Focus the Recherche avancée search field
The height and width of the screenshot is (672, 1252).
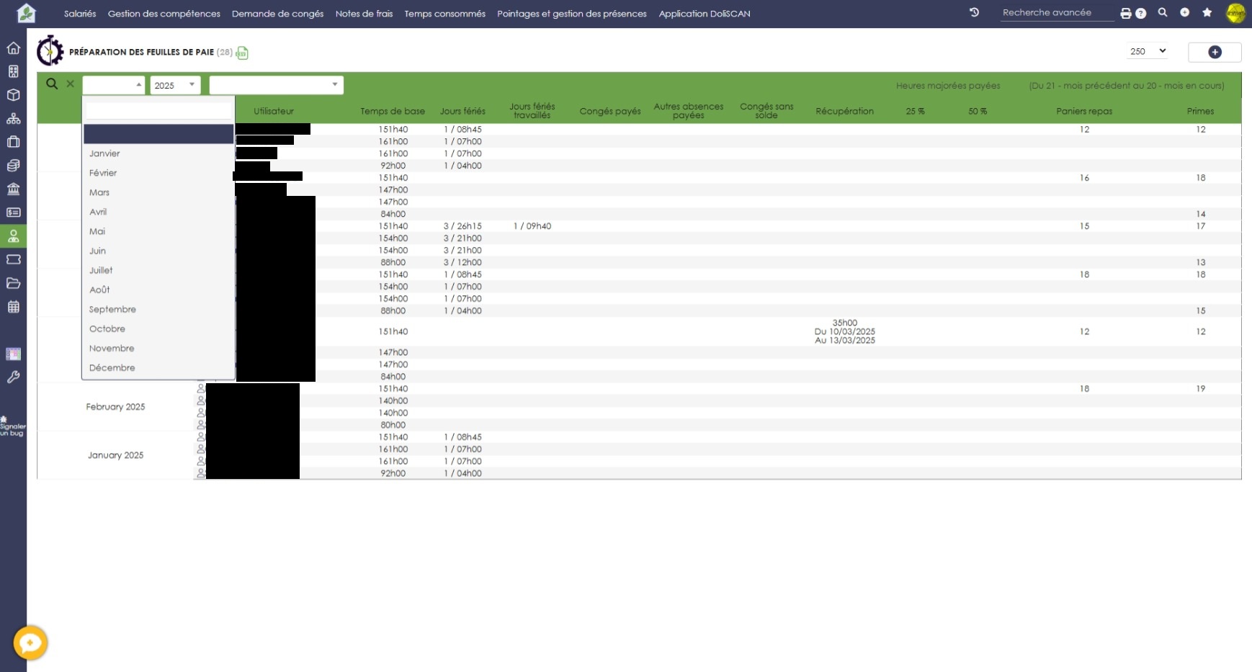pos(1057,13)
